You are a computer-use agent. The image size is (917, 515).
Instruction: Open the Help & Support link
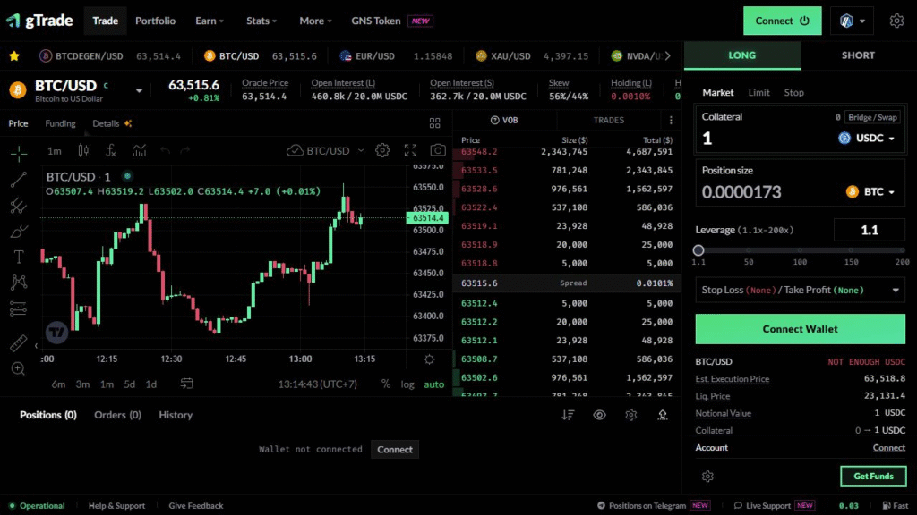(116, 506)
